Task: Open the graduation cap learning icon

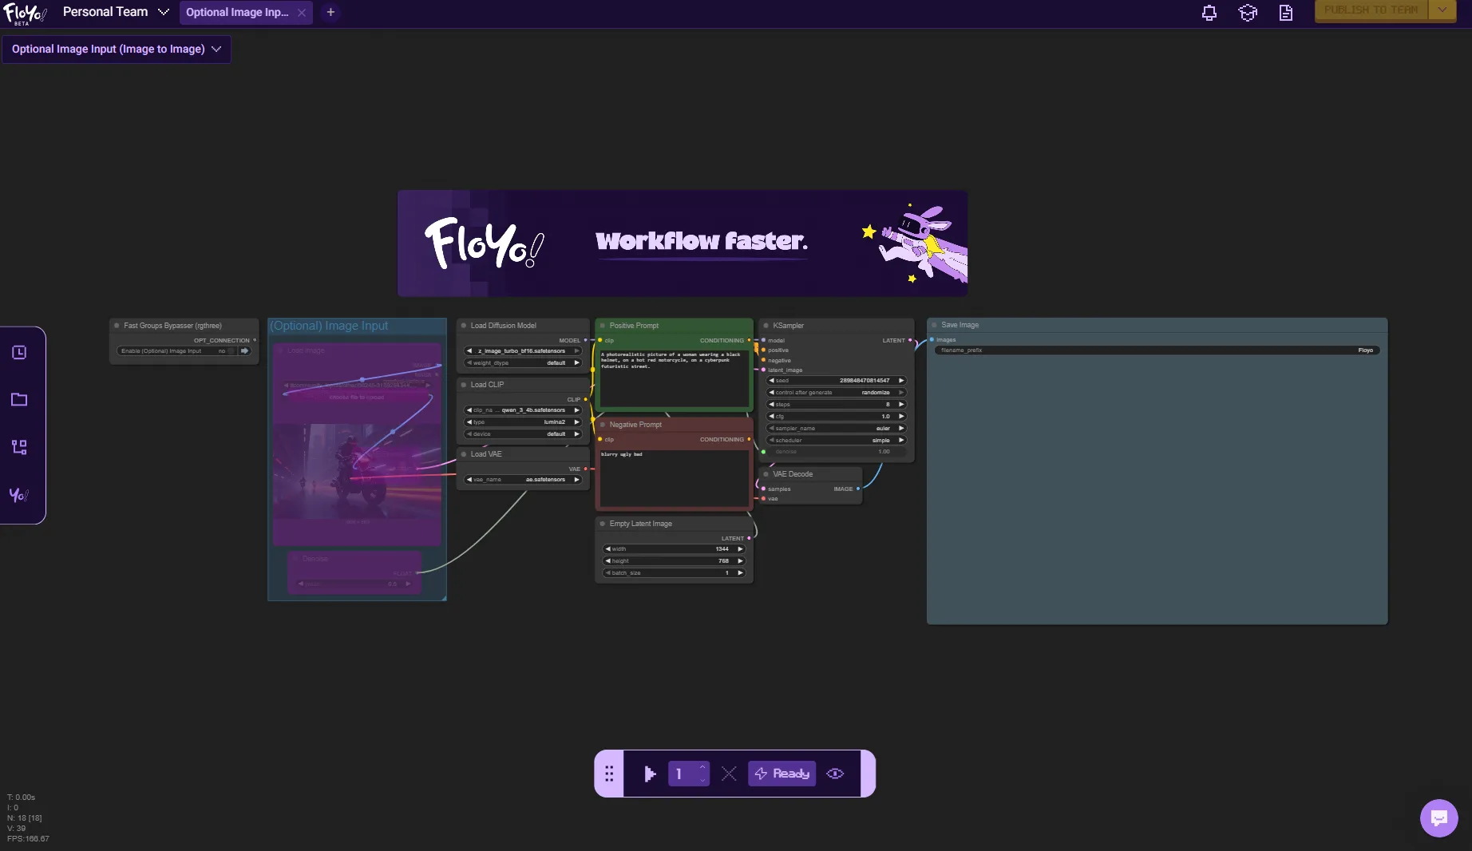Action: tap(1248, 13)
